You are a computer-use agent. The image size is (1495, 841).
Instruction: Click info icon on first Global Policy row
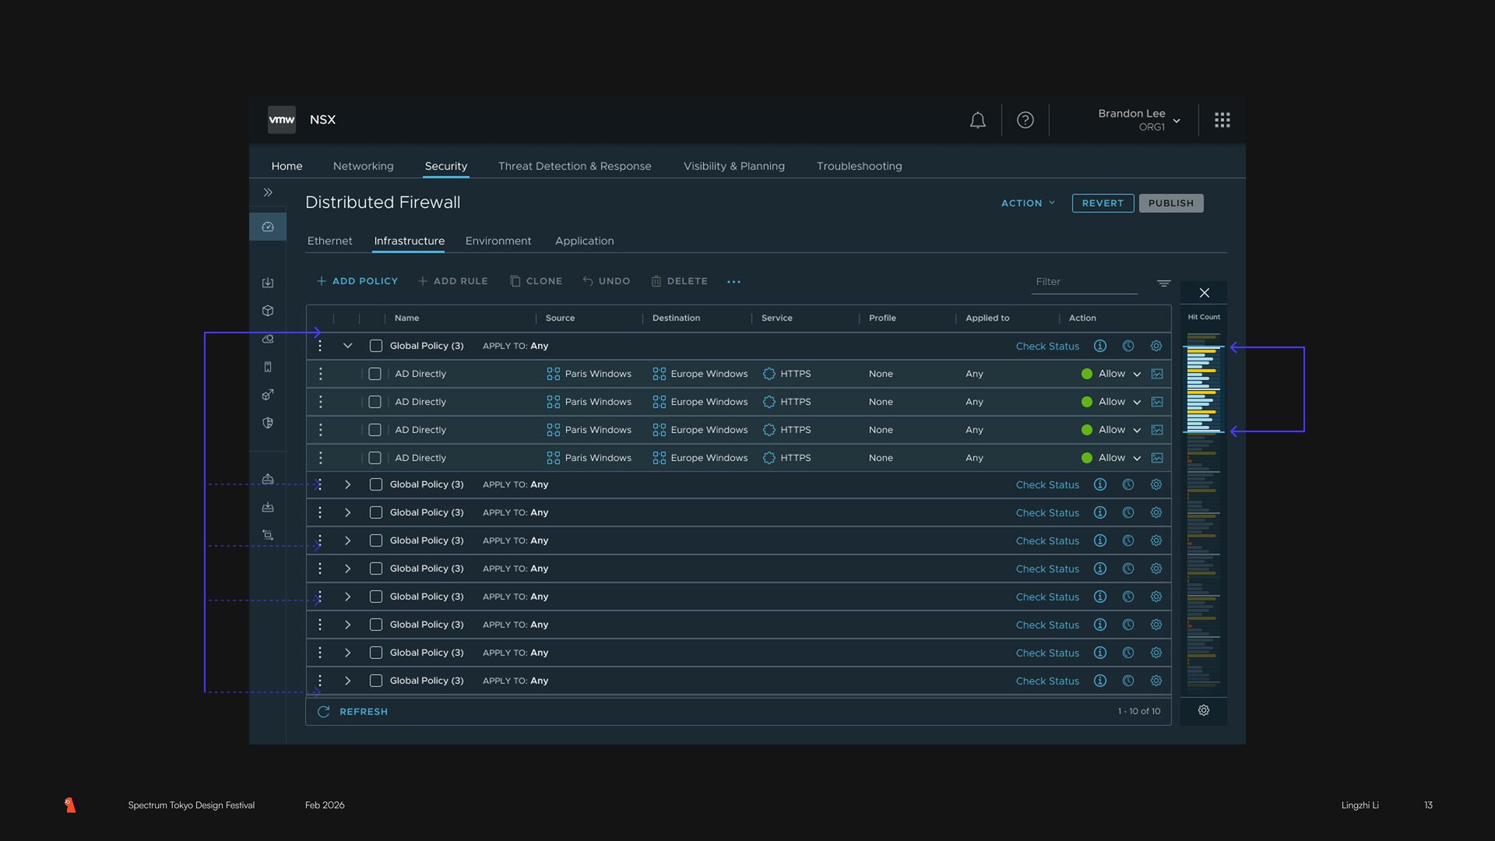pyautogui.click(x=1099, y=346)
